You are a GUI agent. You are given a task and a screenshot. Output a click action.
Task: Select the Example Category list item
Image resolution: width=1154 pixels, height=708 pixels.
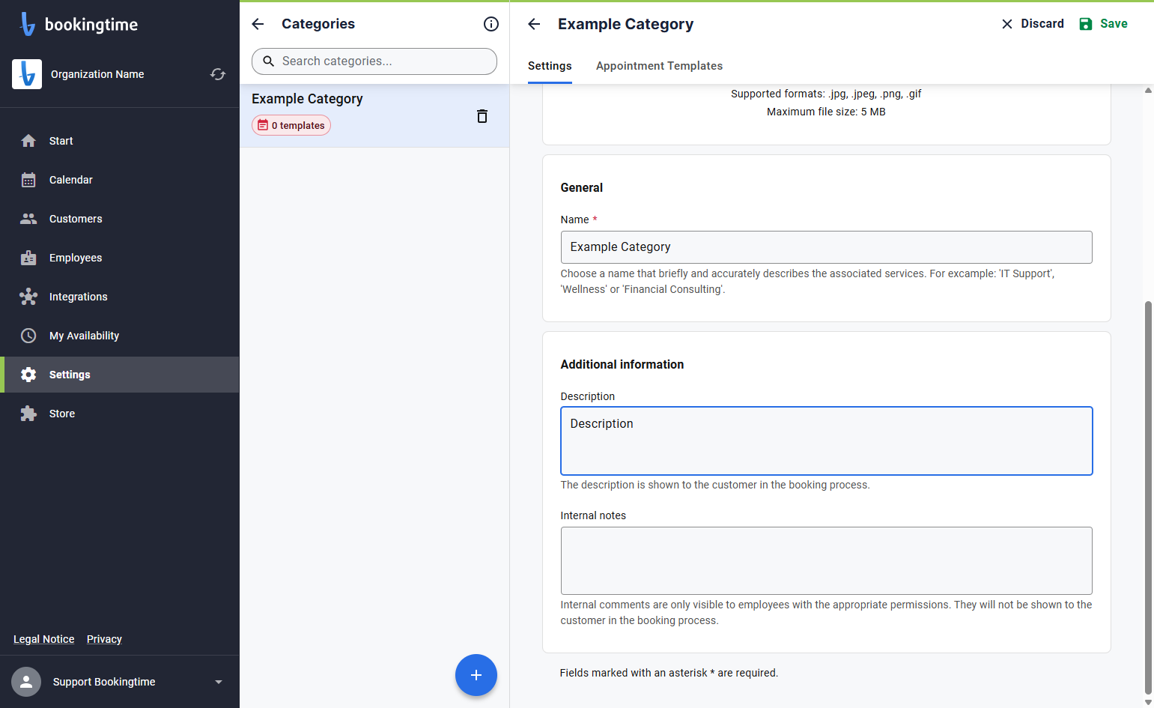374,115
